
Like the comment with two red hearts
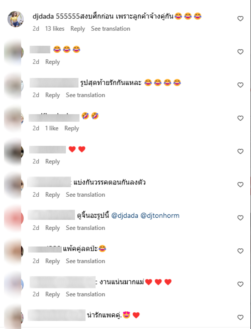click(x=240, y=151)
